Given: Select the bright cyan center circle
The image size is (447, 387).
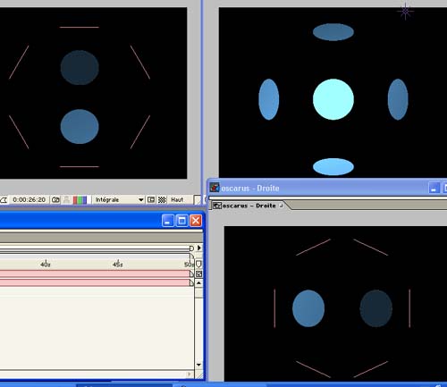Looking at the screenshot, I should (333, 99).
